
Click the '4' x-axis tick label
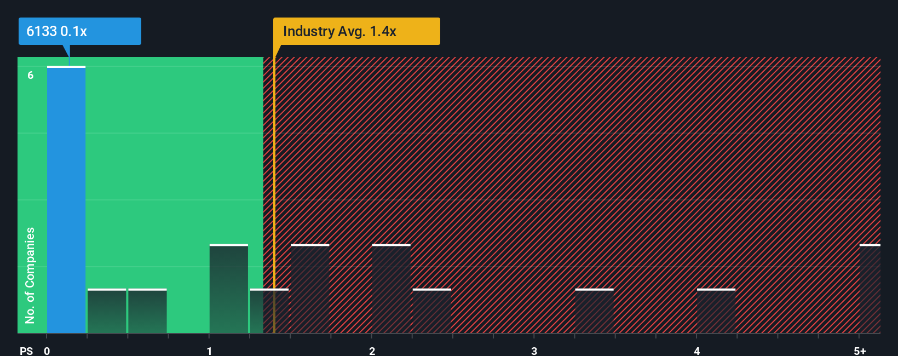[696, 351]
